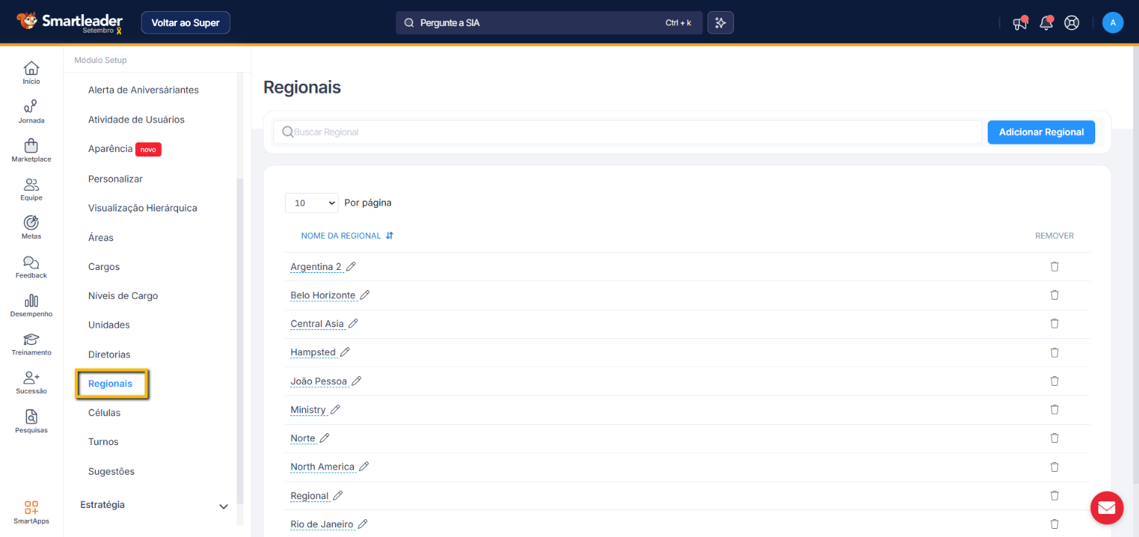Expand the Estratégia section

pos(223,506)
